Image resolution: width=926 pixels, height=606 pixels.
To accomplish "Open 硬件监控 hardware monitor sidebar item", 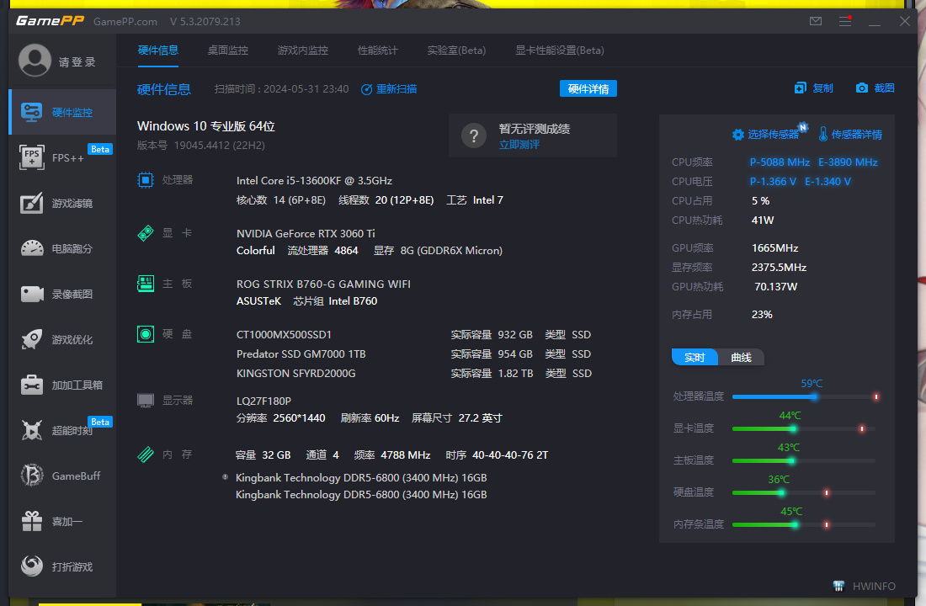I will 62,112.
